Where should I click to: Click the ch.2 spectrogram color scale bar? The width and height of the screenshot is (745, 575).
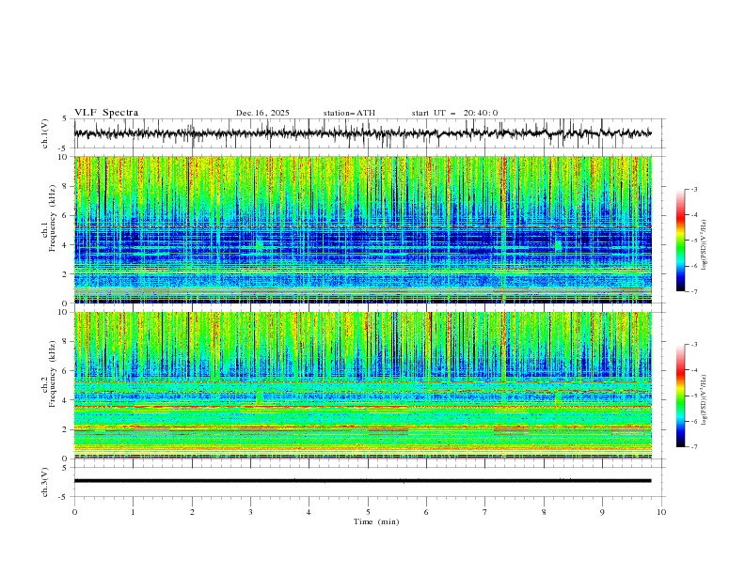click(680, 396)
